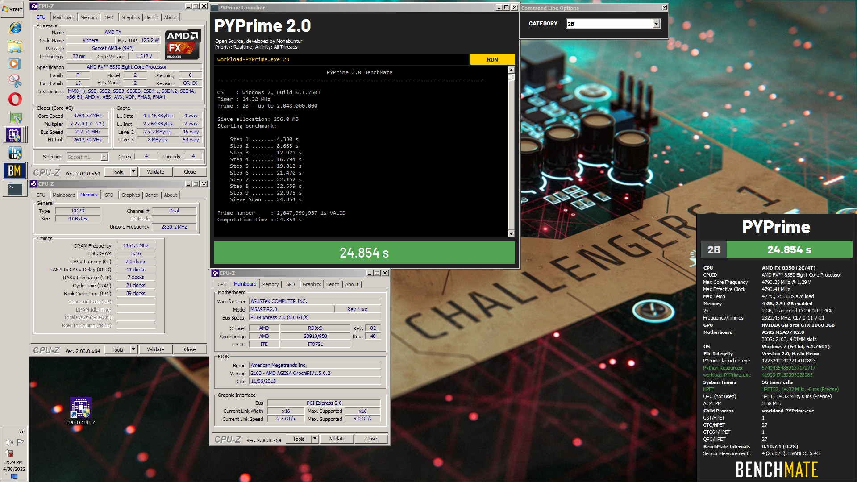Click the Python Resources line in BenchMate

click(759, 368)
